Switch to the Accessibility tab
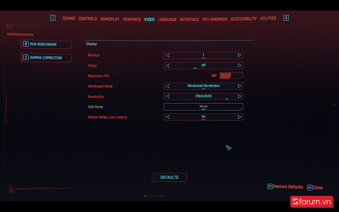Viewport: 339px width, 212px height. coord(244,19)
